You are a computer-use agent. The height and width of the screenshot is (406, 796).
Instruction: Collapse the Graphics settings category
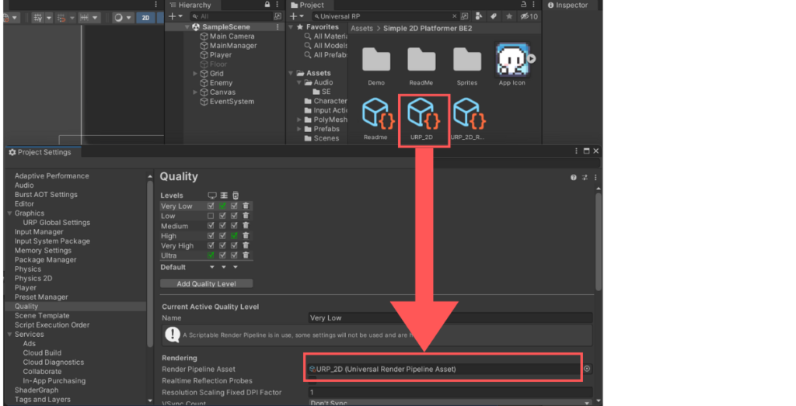coord(9,213)
